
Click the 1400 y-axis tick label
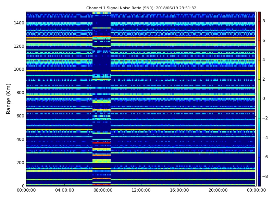tap(19, 23)
